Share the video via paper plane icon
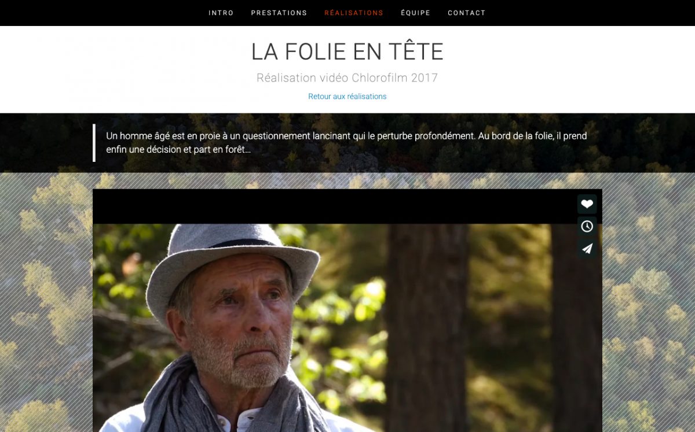 (587, 249)
